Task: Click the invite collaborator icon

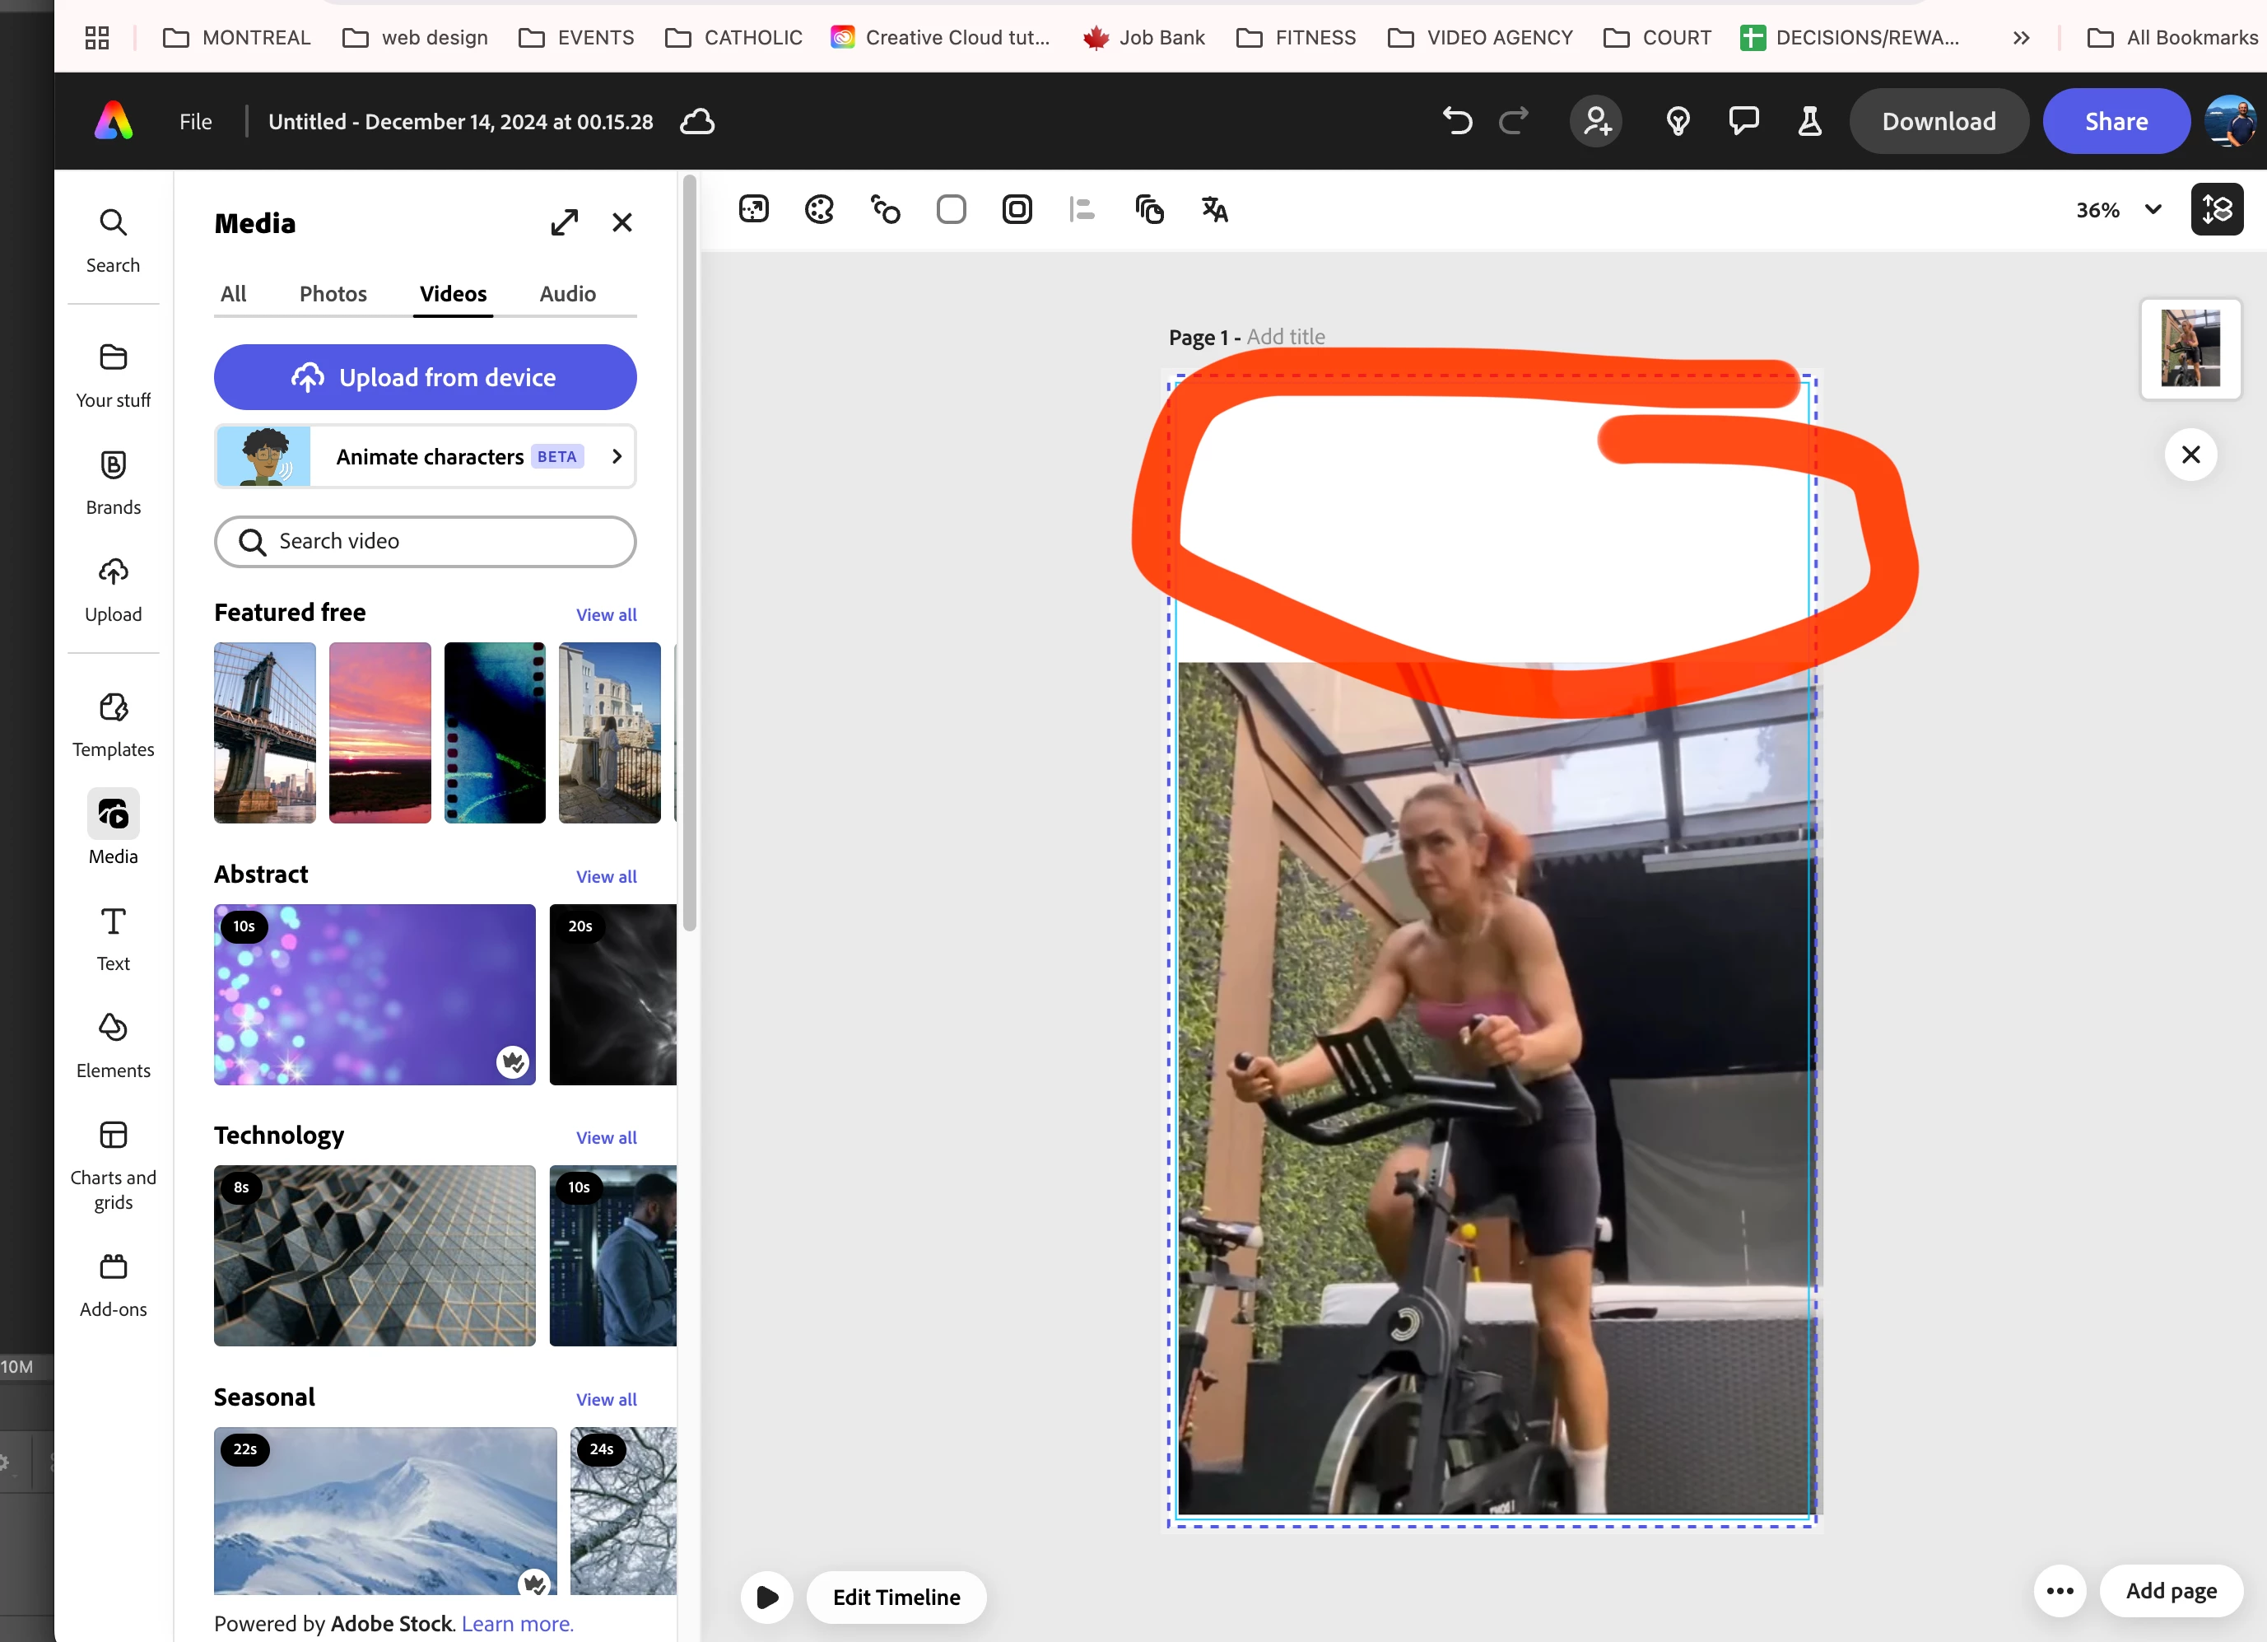Action: (x=1596, y=122)
